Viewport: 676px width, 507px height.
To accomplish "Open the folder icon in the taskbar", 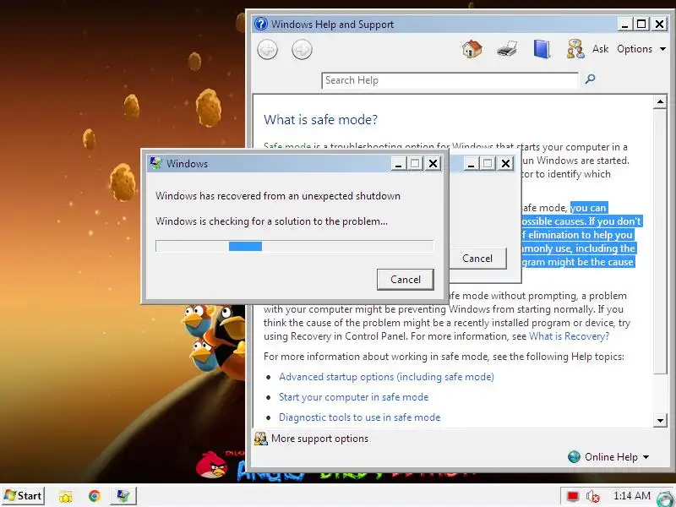I will 66,496.
